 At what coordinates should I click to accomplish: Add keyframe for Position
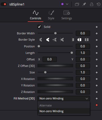97,46
